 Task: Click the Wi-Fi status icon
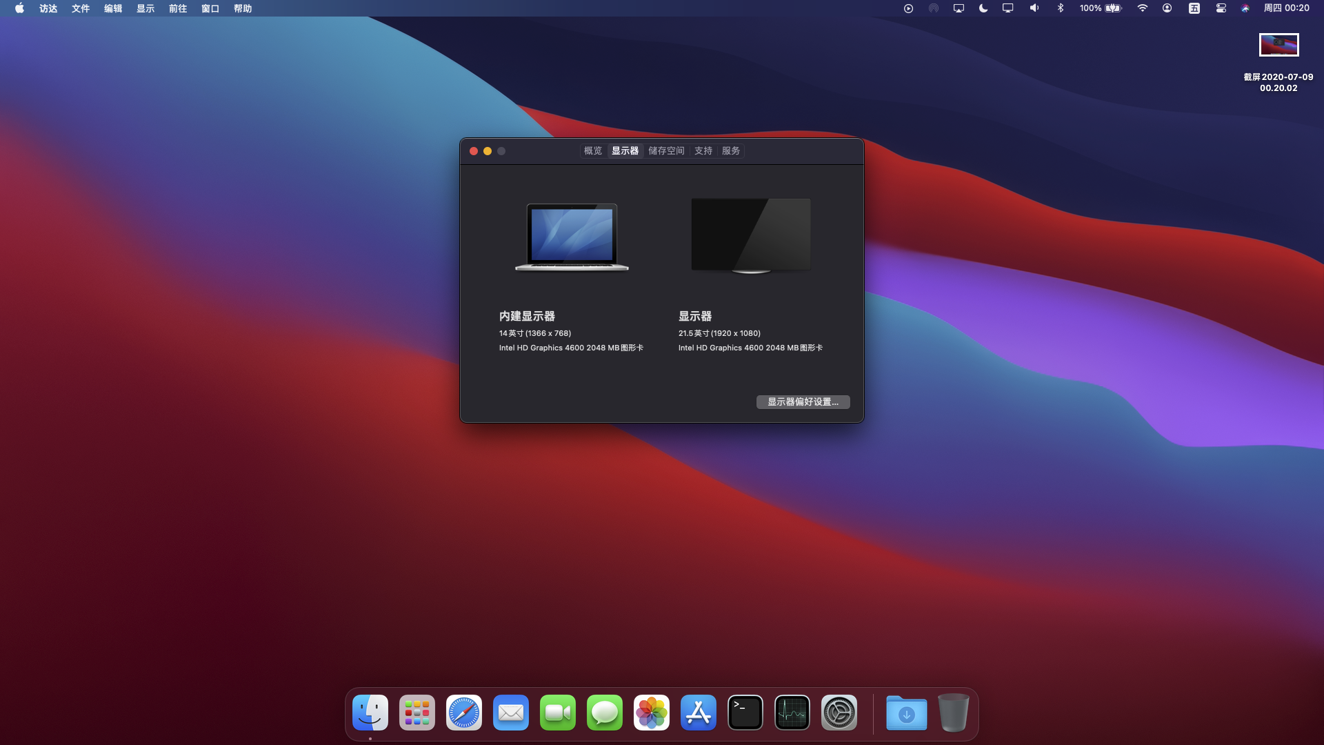point(1143,8)
